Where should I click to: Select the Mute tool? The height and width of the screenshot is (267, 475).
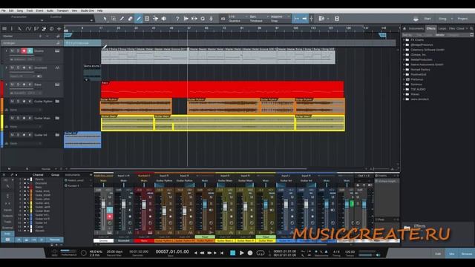point(147,19)
